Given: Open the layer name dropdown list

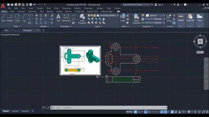Looking at the screenshot, I should (118, 16).
